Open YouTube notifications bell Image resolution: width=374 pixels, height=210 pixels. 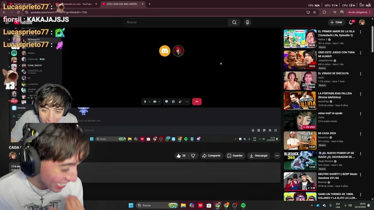(x=351, y=22)
